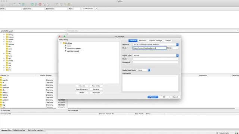Toggle local directory tree toolbar icon
Screen dimensions: 239x134
coord(15,4)
